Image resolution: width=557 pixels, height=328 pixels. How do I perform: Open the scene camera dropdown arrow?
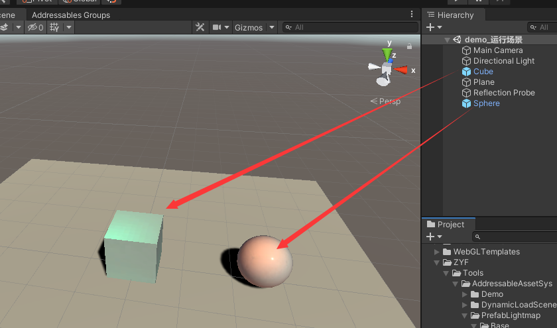tap(227, 27)
